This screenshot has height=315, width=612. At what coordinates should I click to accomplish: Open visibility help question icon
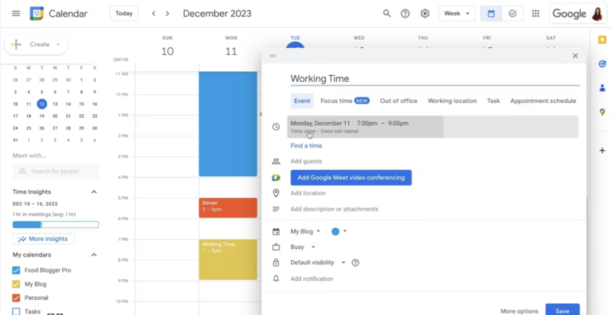(x=355, y=262)
